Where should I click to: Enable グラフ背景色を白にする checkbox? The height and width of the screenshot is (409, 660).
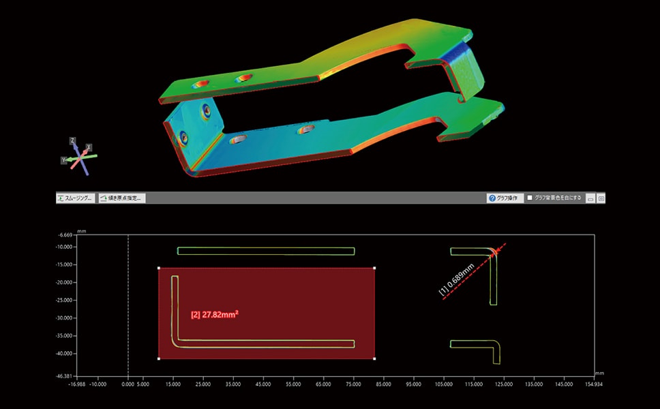tap(530, 198)
